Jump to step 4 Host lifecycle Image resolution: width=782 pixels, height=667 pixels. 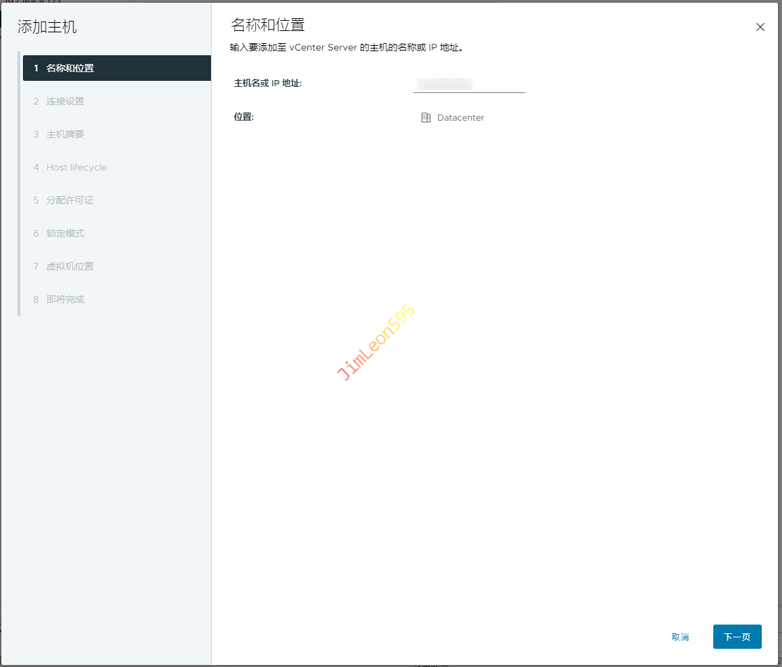click(x=76, y=167)
